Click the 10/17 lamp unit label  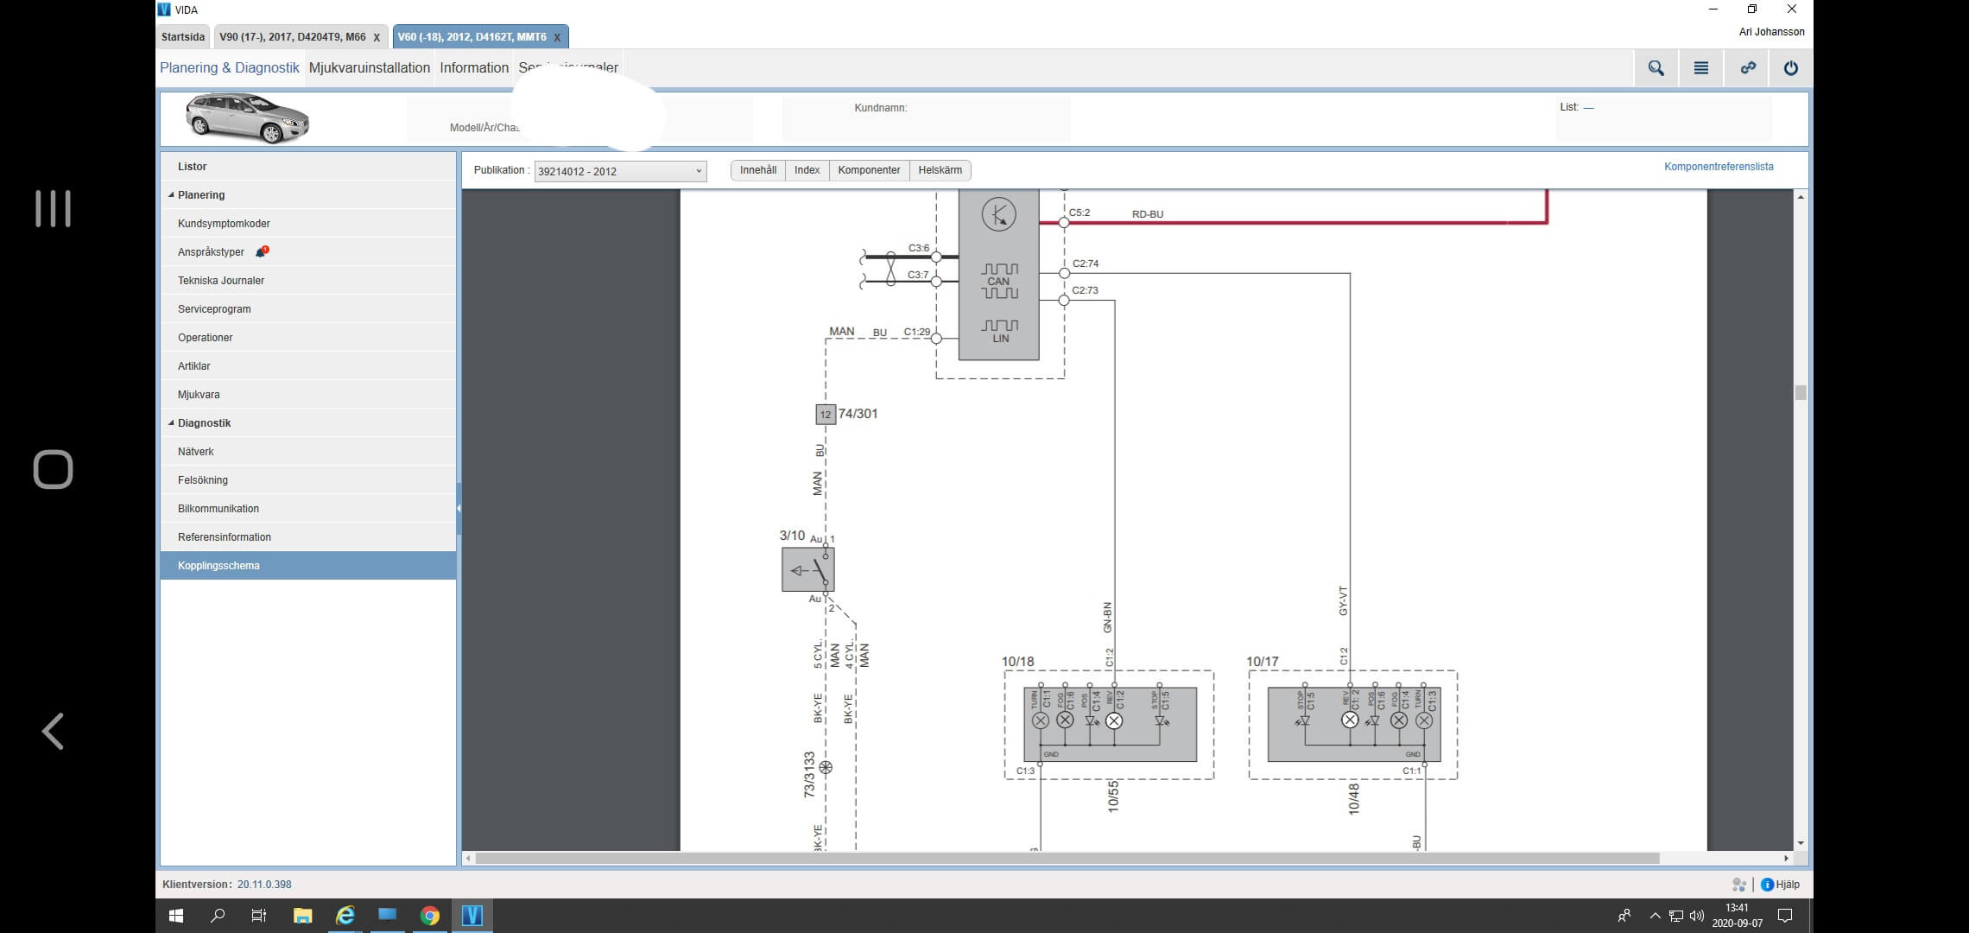click(1262, 662)
